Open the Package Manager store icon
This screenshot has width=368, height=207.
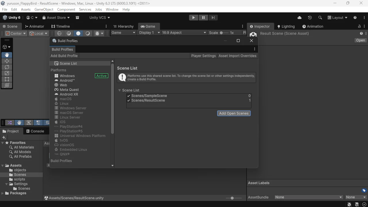click(x=77, y=18)
